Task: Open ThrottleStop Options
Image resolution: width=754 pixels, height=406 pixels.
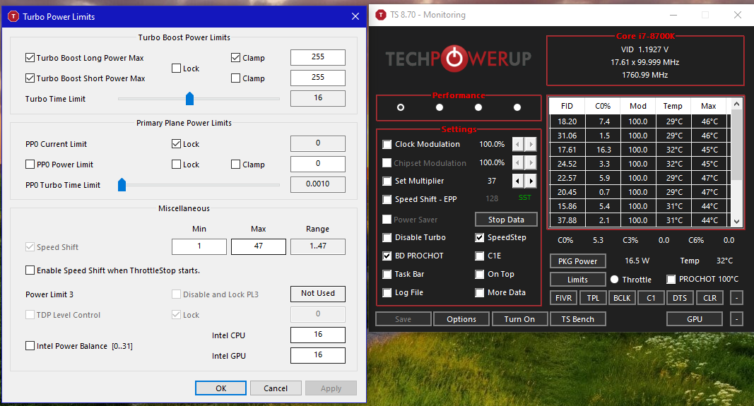Action: pos(461,319)
